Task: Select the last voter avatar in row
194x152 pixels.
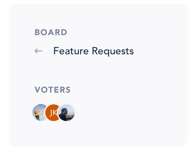Action: 66,113
